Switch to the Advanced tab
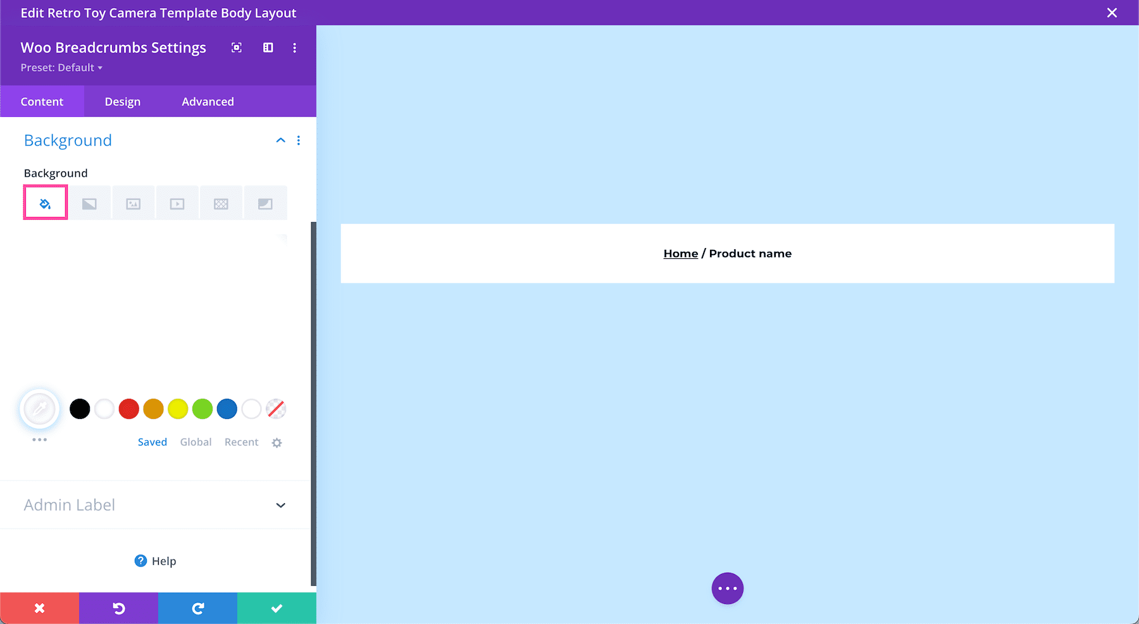This screenshot has height=624, width=1139. pos(208,101)
